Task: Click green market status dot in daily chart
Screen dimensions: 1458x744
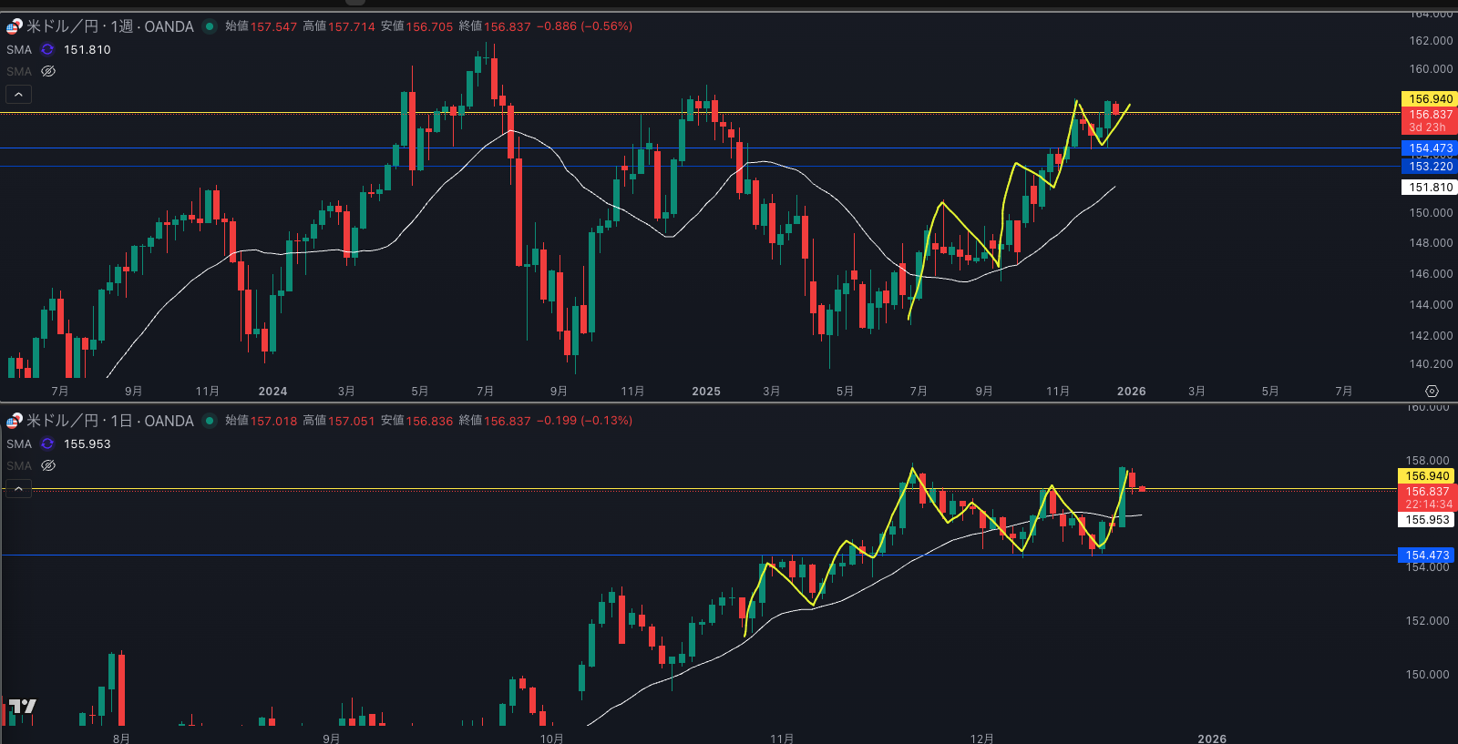Action: [x=210, y=421]
